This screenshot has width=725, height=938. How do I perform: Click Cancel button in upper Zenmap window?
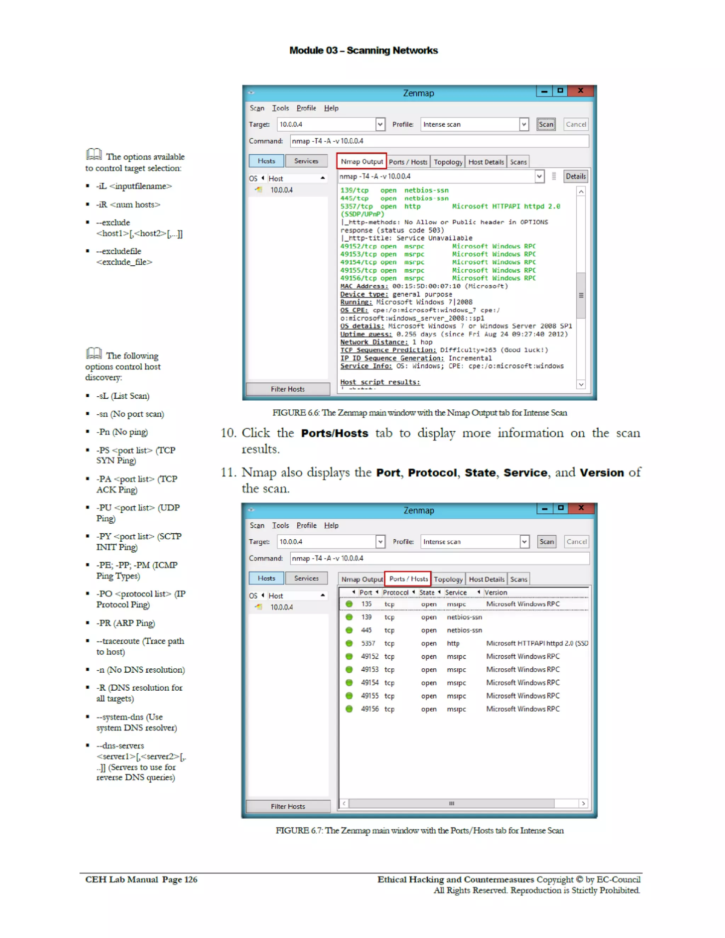[576, 124]
